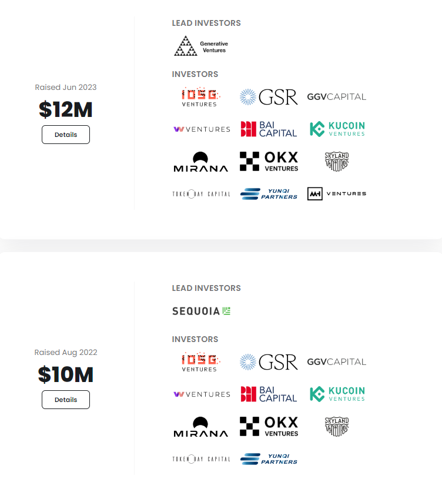
Task: Click Token Bay Capital logo in Jun 2023 round
Action: (201, 194)
